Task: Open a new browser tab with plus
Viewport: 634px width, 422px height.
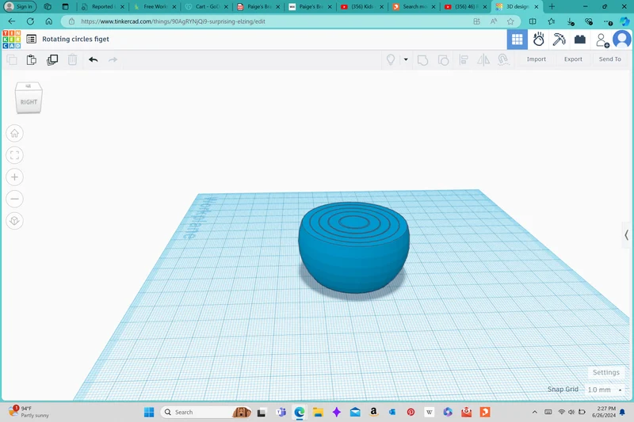Action: (552, 6)
